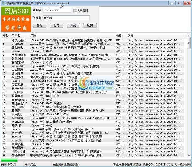Click the green progress bar
This screenshot has width=192, height=167.
9,160
